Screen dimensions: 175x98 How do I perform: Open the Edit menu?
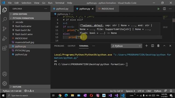click(16, 3)
